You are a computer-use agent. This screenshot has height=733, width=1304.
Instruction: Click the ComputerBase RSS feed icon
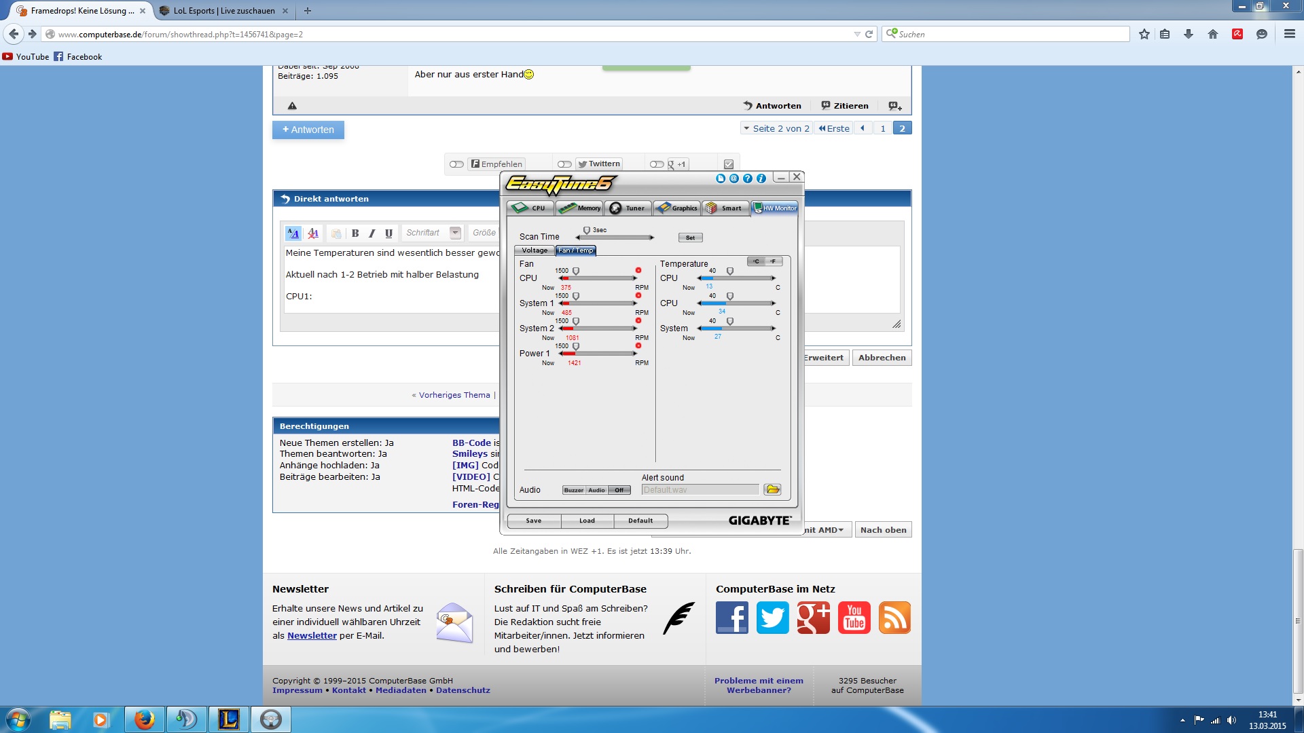point(894,618)
